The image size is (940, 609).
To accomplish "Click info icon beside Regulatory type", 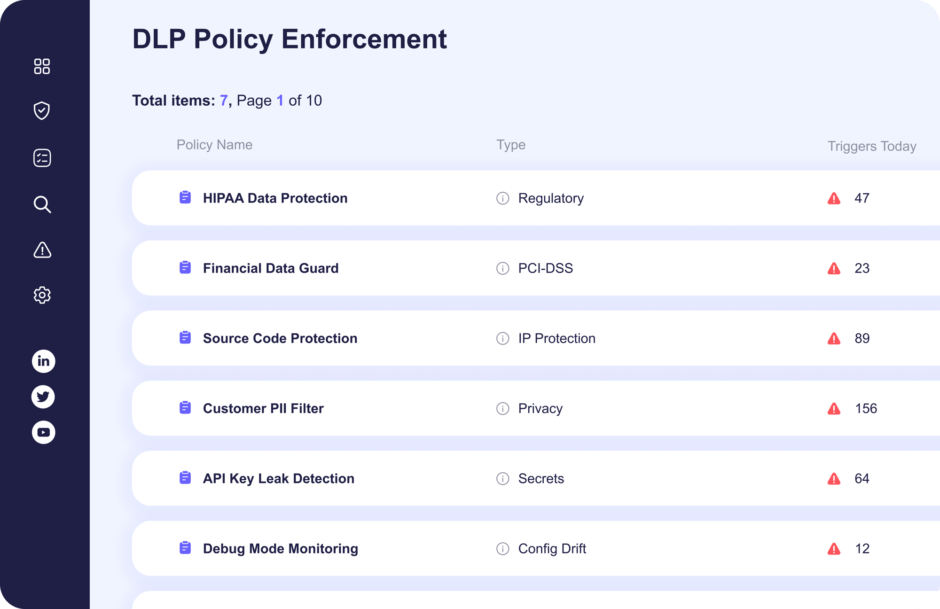I will [x=502, y=198].
